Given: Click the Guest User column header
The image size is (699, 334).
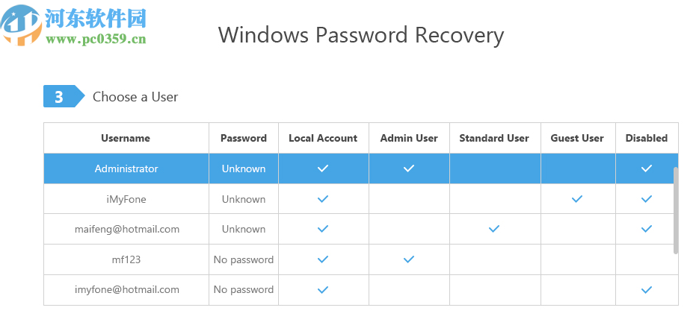Looking at the screenshot, I should 577,138.
